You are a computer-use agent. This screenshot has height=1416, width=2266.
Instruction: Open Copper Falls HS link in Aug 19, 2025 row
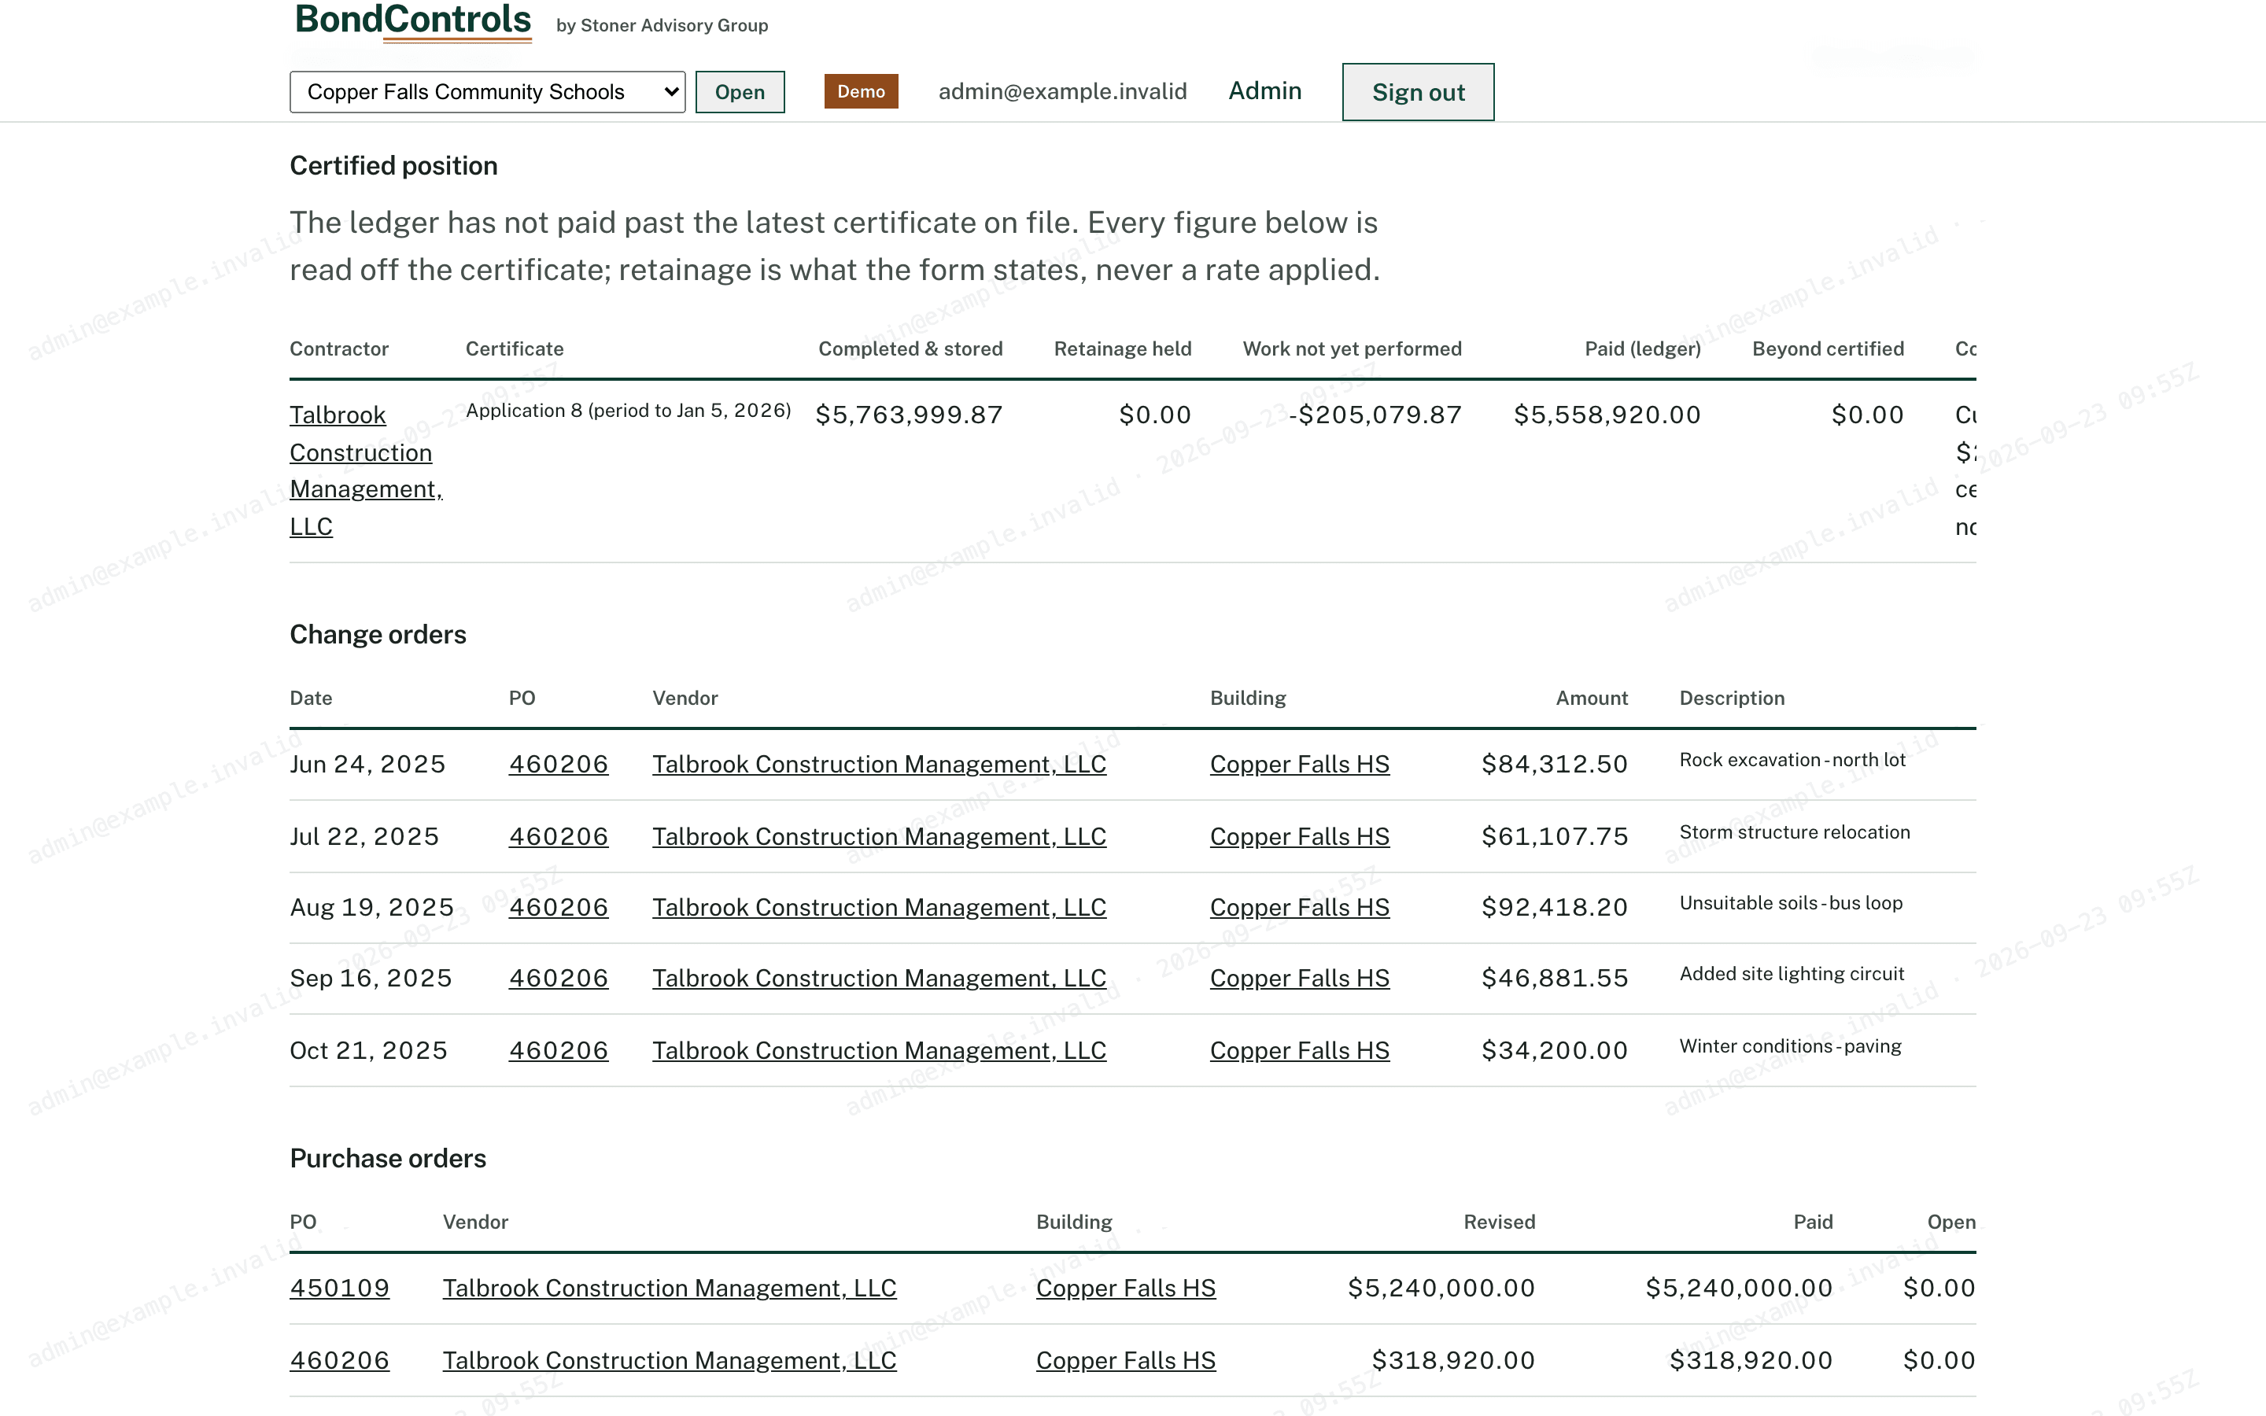pyautogui.click(x=1300, y=908)
